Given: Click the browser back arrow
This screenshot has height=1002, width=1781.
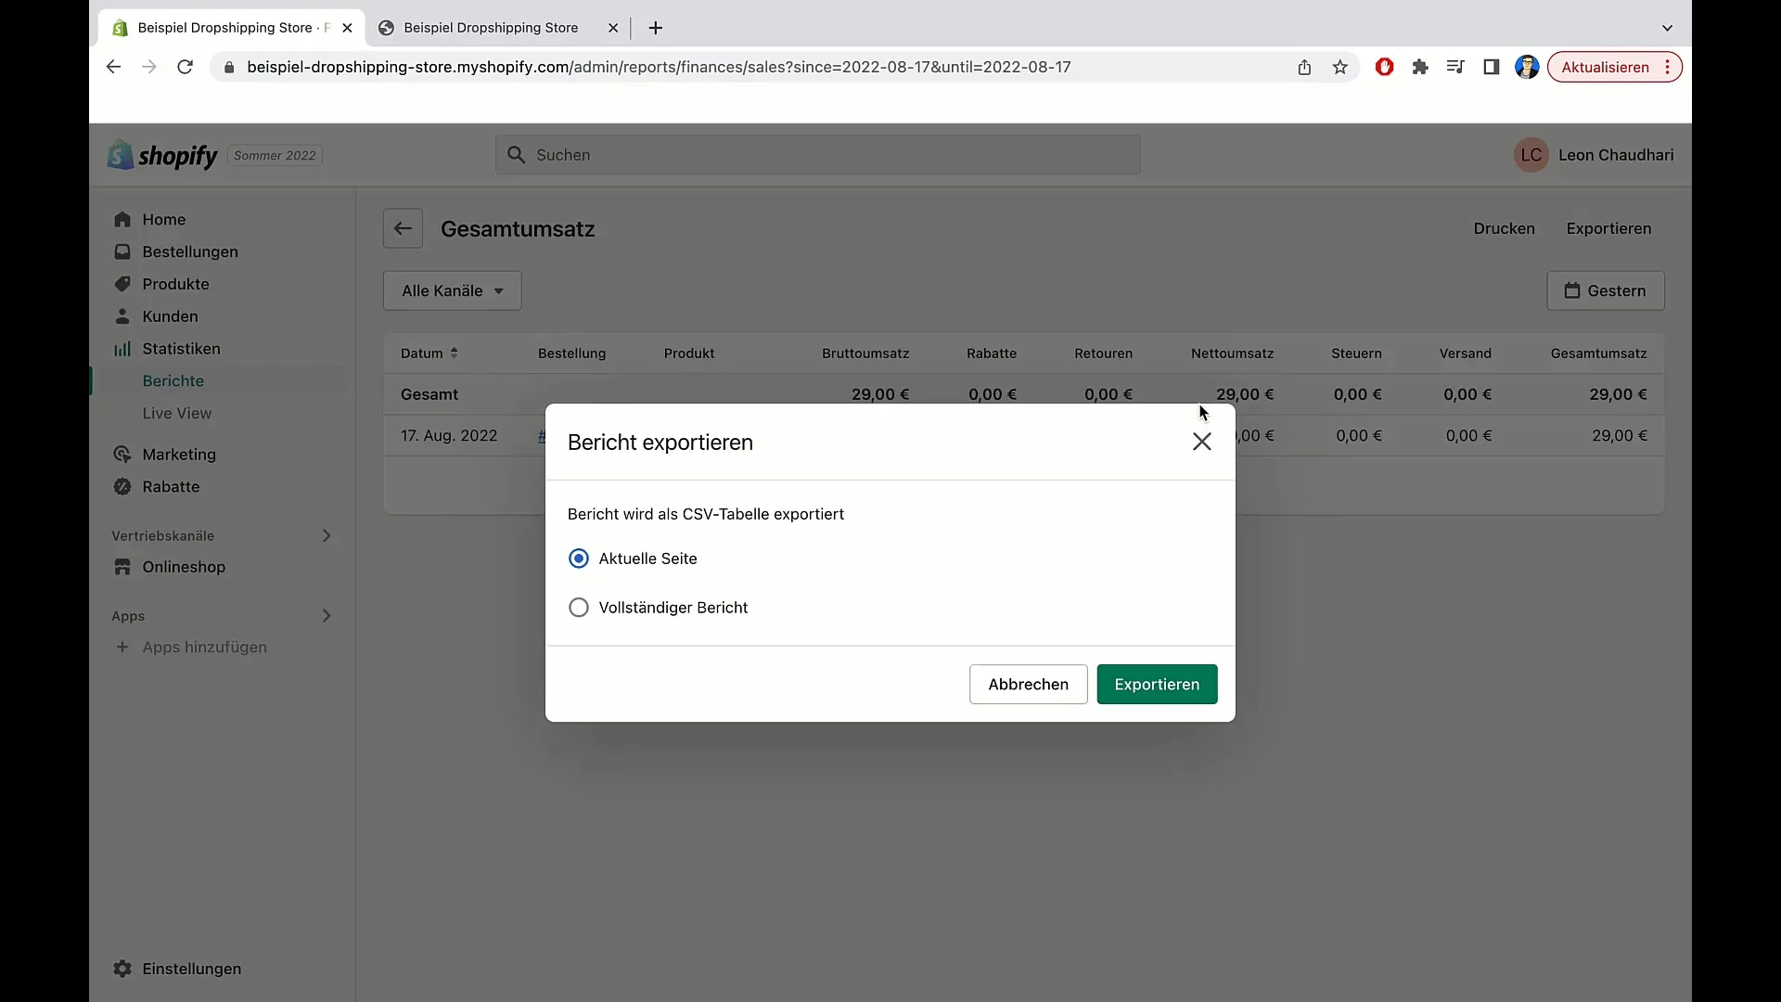Looking at the screenshot, I should pyautogui.click(x=113, y=67).
